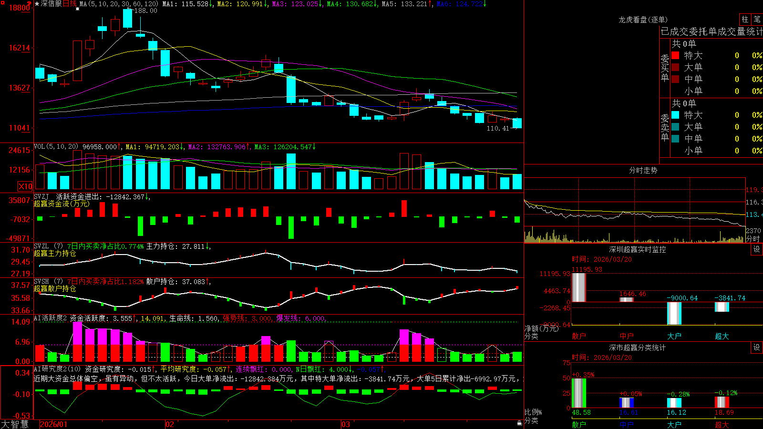Open VOL(5,10,20) indicator parameters

pyautogui.click(x=56, y=147)
